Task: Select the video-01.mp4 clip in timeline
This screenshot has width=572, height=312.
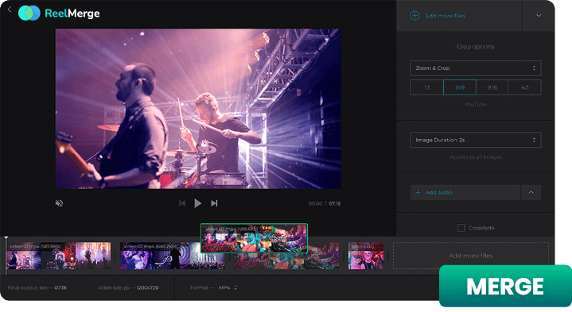Action: pyautogui.click(x=58, y=256)
